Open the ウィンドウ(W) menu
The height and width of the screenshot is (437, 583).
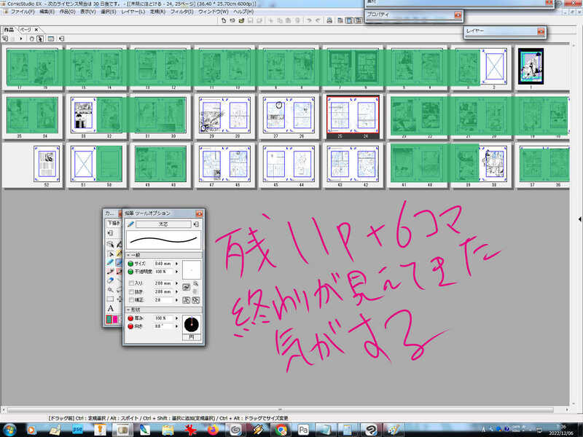pos(213,12)
